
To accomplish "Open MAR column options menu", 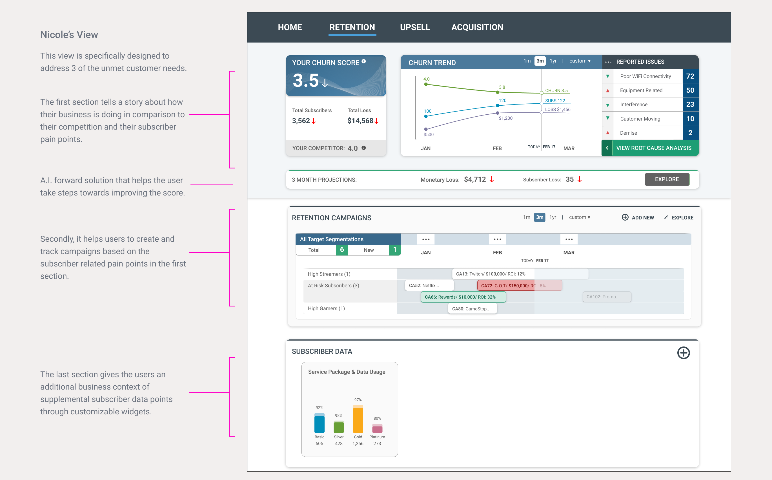I will click(x=569, y=239).
